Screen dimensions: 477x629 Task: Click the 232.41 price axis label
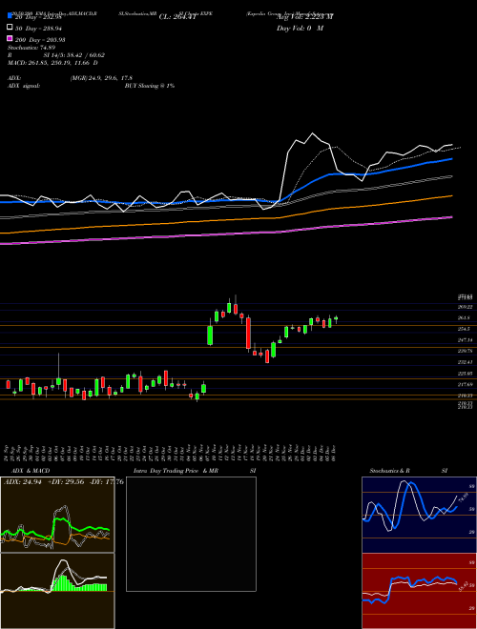pos(465,362)
